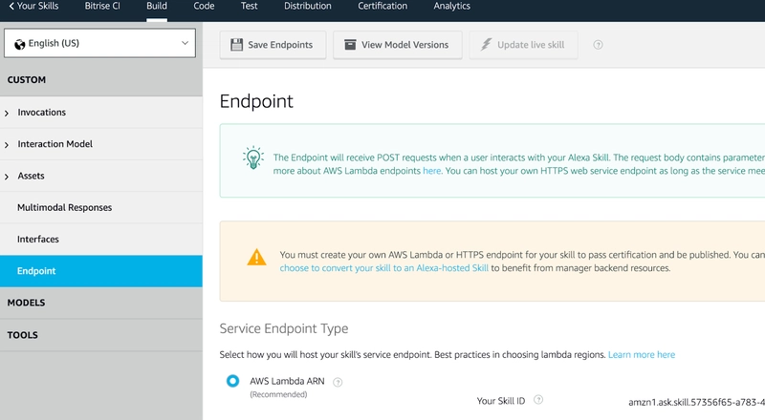
Task: Click the lightbulb tip icon
Action: pyautogui.click(x=253, y=157)
